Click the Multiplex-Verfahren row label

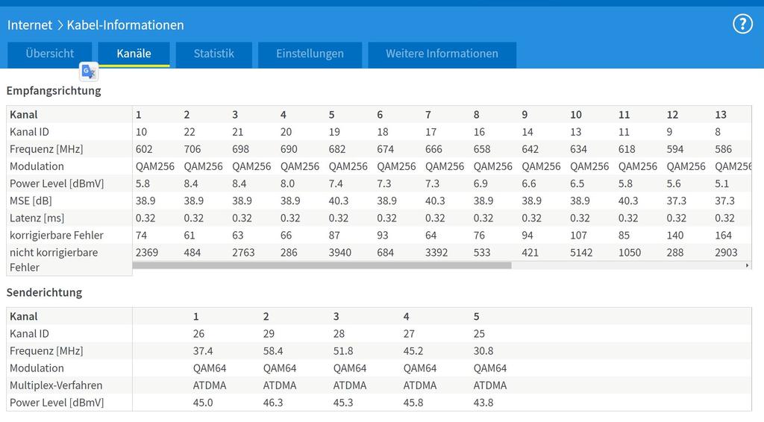(56, 385)
